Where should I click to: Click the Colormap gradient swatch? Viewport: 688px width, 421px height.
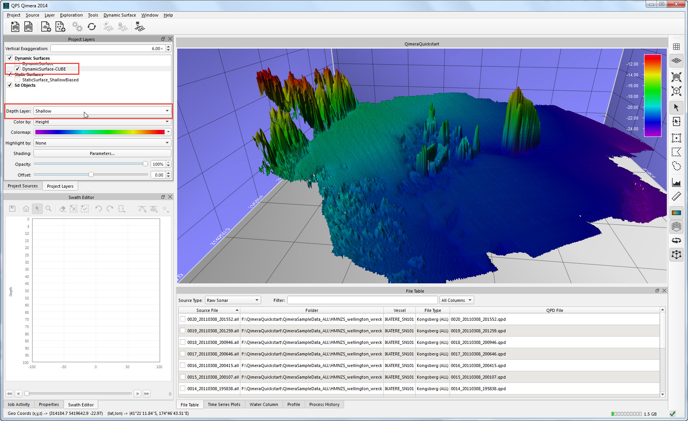click(x=100, y=132)
